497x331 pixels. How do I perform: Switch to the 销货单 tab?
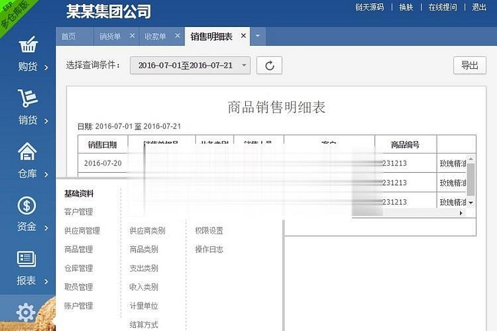(x=110, y=37)
